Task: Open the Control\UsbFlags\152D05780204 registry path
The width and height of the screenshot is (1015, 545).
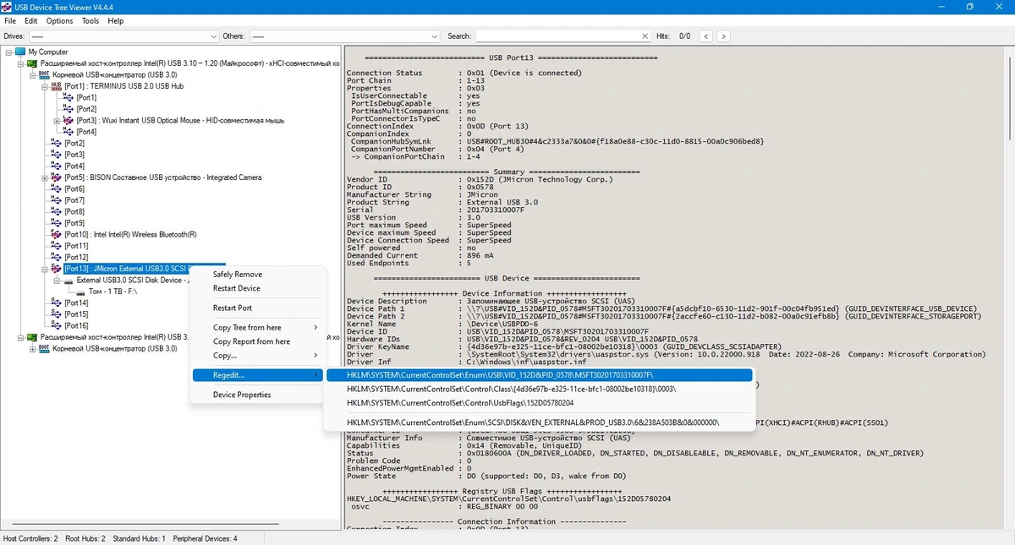Action: tap(540, 403)
